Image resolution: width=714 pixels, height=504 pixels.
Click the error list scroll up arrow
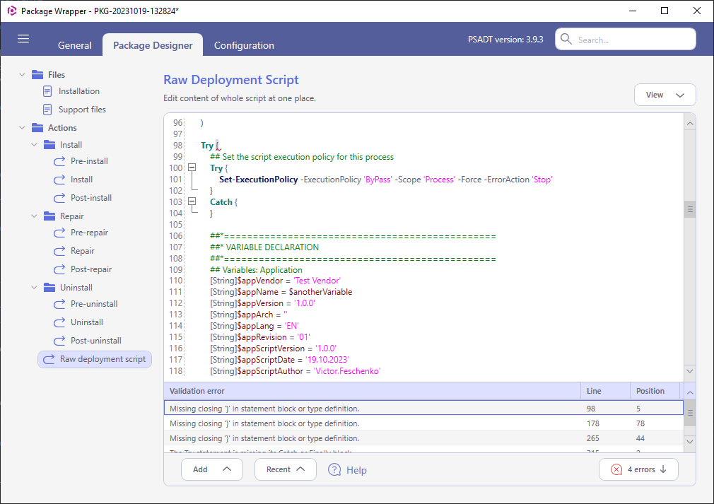tap(690, 392)
